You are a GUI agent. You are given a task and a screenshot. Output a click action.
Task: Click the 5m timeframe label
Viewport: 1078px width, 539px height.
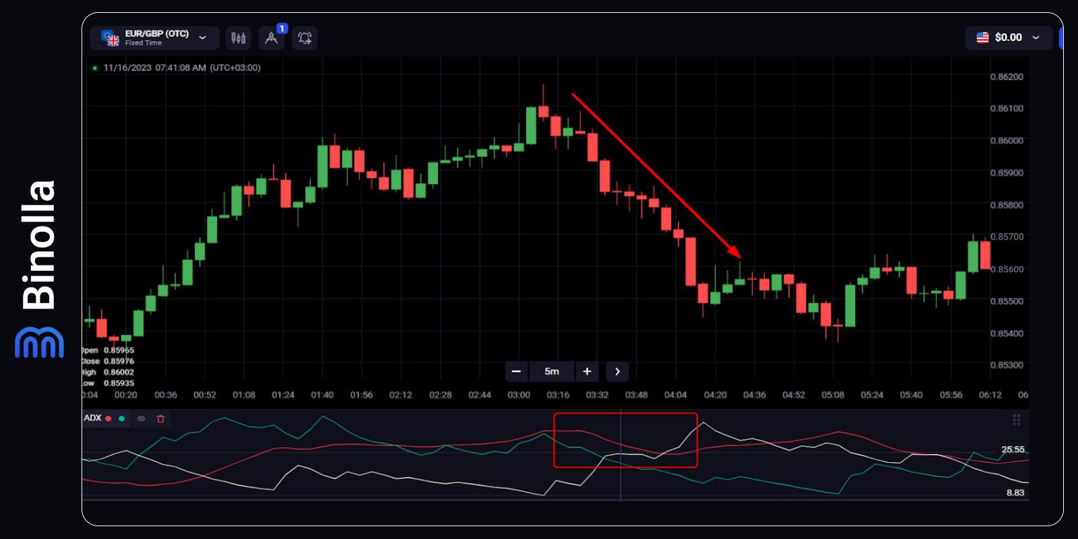(x=552, y=371)
